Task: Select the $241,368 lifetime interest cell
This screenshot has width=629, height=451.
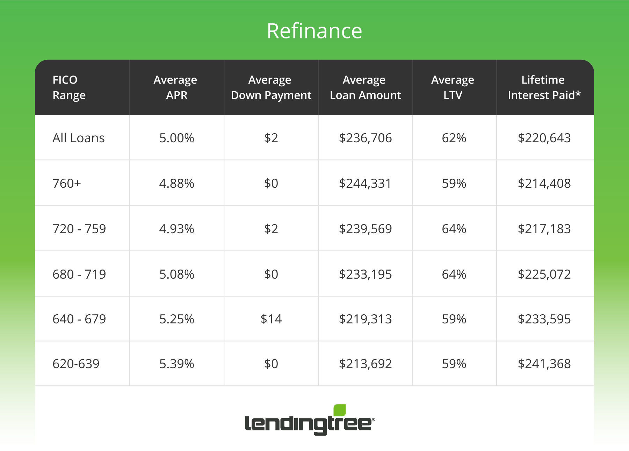Action: [544, 364]
